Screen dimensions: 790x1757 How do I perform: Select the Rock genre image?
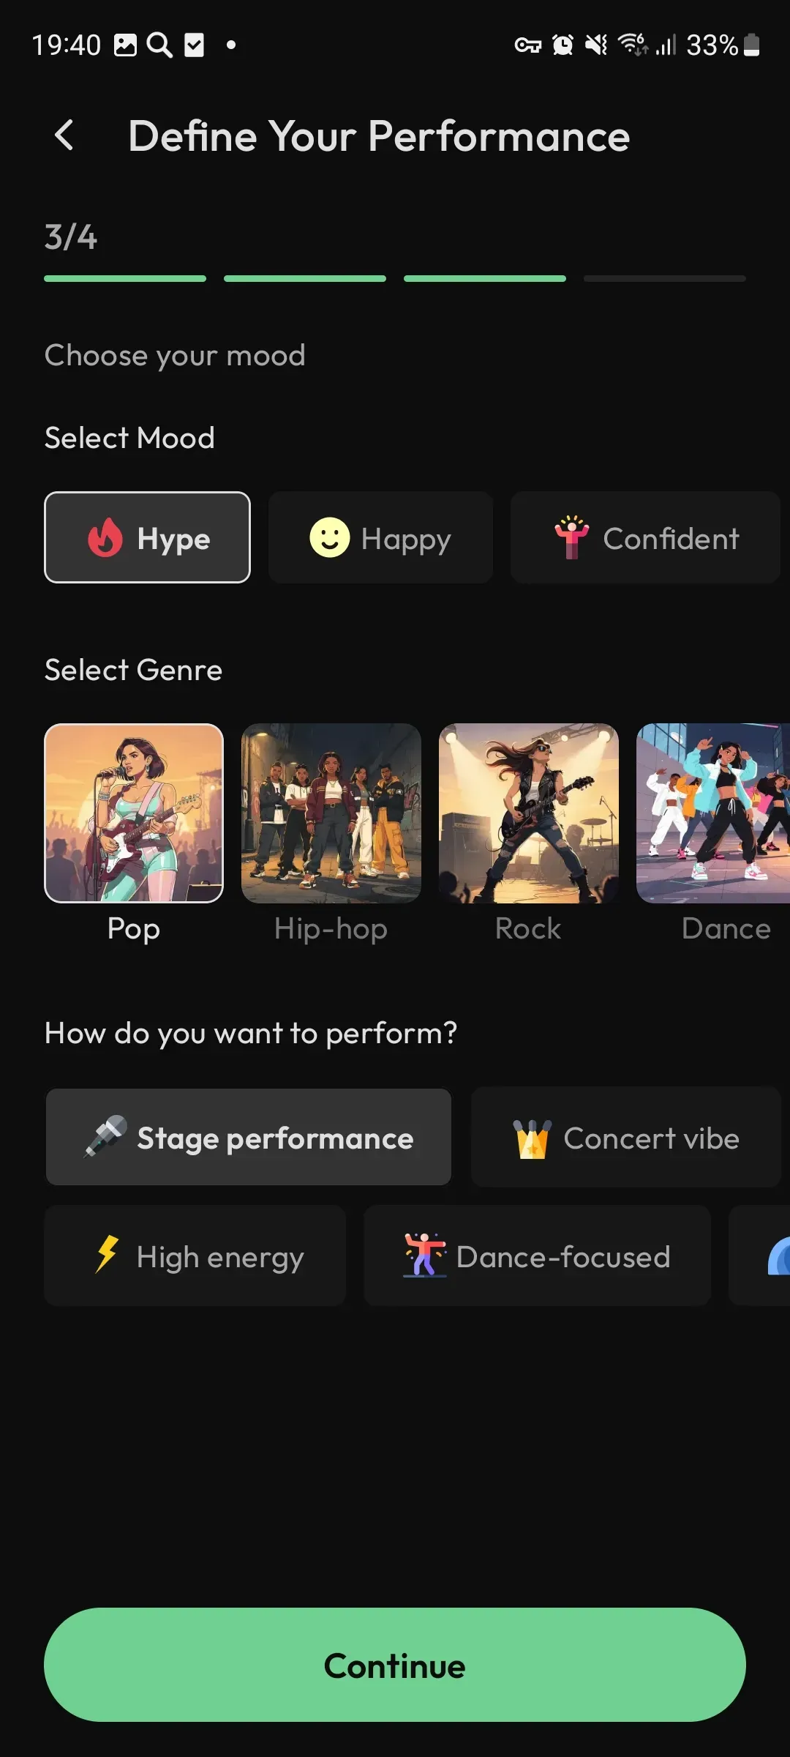[x=529, y=813]
